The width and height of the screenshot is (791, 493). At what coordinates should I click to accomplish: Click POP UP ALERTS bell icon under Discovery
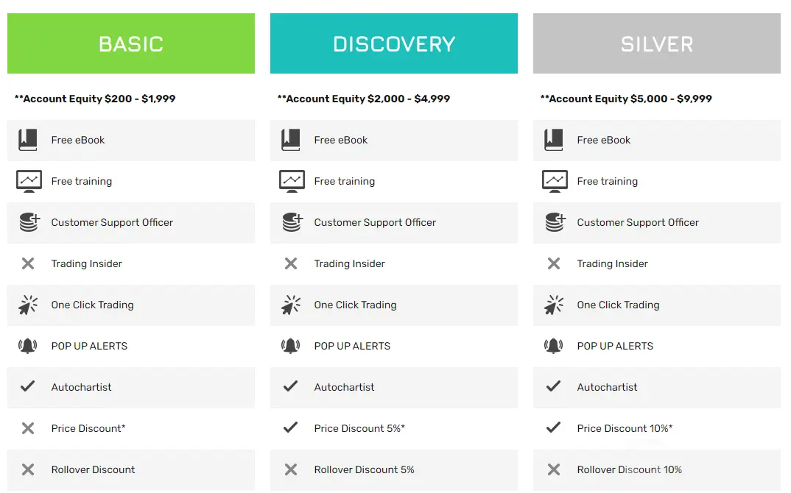coord(291,346)
